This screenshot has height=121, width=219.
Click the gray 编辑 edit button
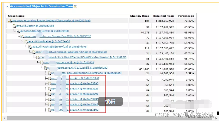[110, 101]
